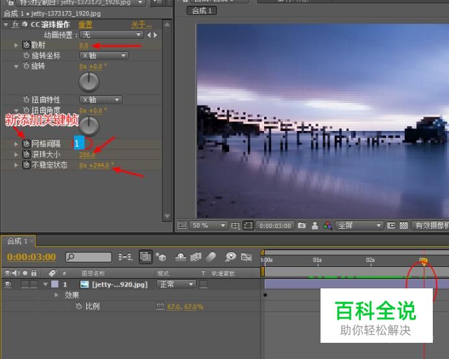Expand the 效果 group in timeline

tap(56, 295)
